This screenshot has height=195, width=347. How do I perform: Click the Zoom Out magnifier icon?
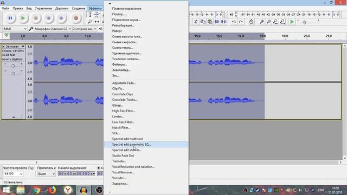(268, 22)
